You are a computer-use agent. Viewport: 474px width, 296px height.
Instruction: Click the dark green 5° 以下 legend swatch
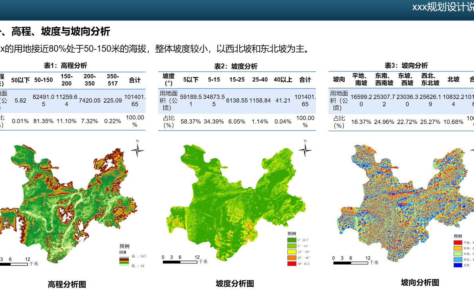click(292, 240)
